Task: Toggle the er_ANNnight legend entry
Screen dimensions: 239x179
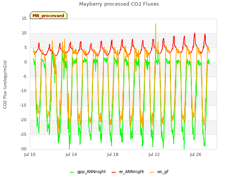Action: pyautogui.click(x=128, y=172)
